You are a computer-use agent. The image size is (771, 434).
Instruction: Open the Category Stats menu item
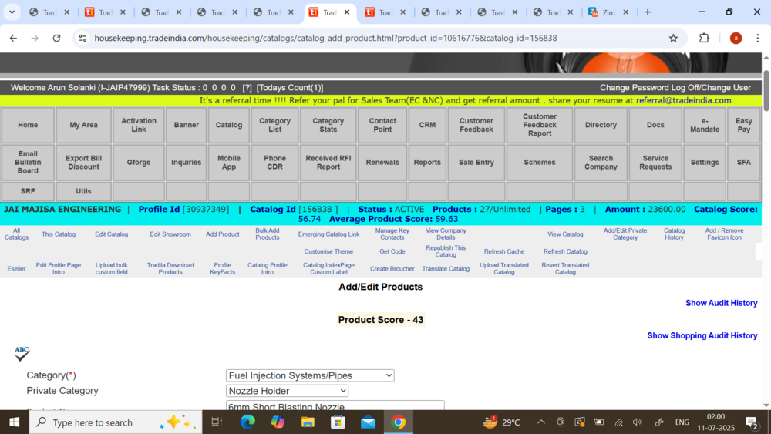[328, 125]
